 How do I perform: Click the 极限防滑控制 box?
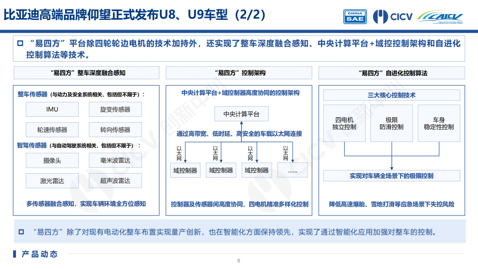tap(391, 123)
